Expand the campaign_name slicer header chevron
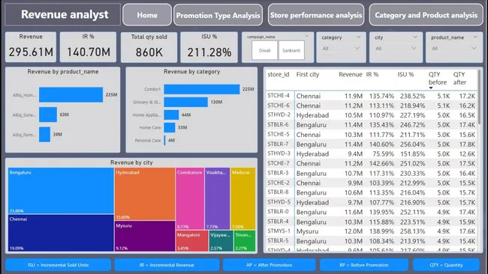The image size is (488, 274). click(x=307, y=36)
